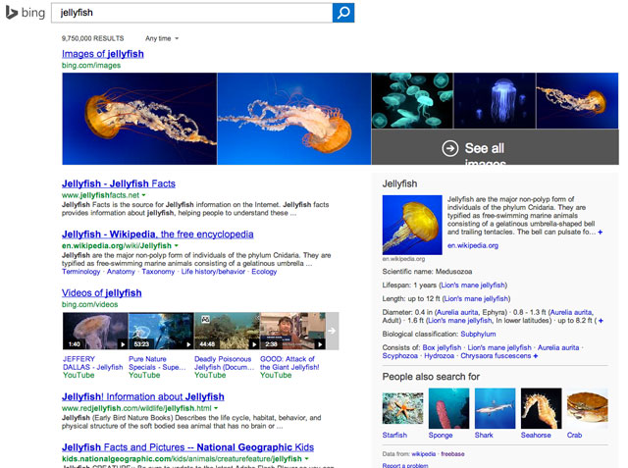Image resolution: width=628 pixels, height=468 pixels.
Task: Open the blue glowing single jellyfish image
Action: (495, 101)
